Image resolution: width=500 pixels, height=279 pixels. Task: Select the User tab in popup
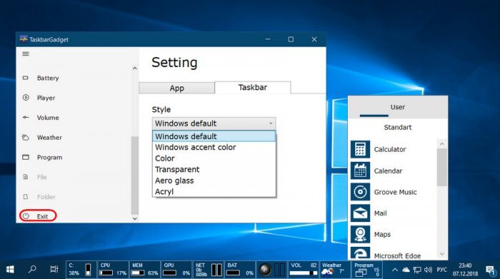click(x=398, y=107)
